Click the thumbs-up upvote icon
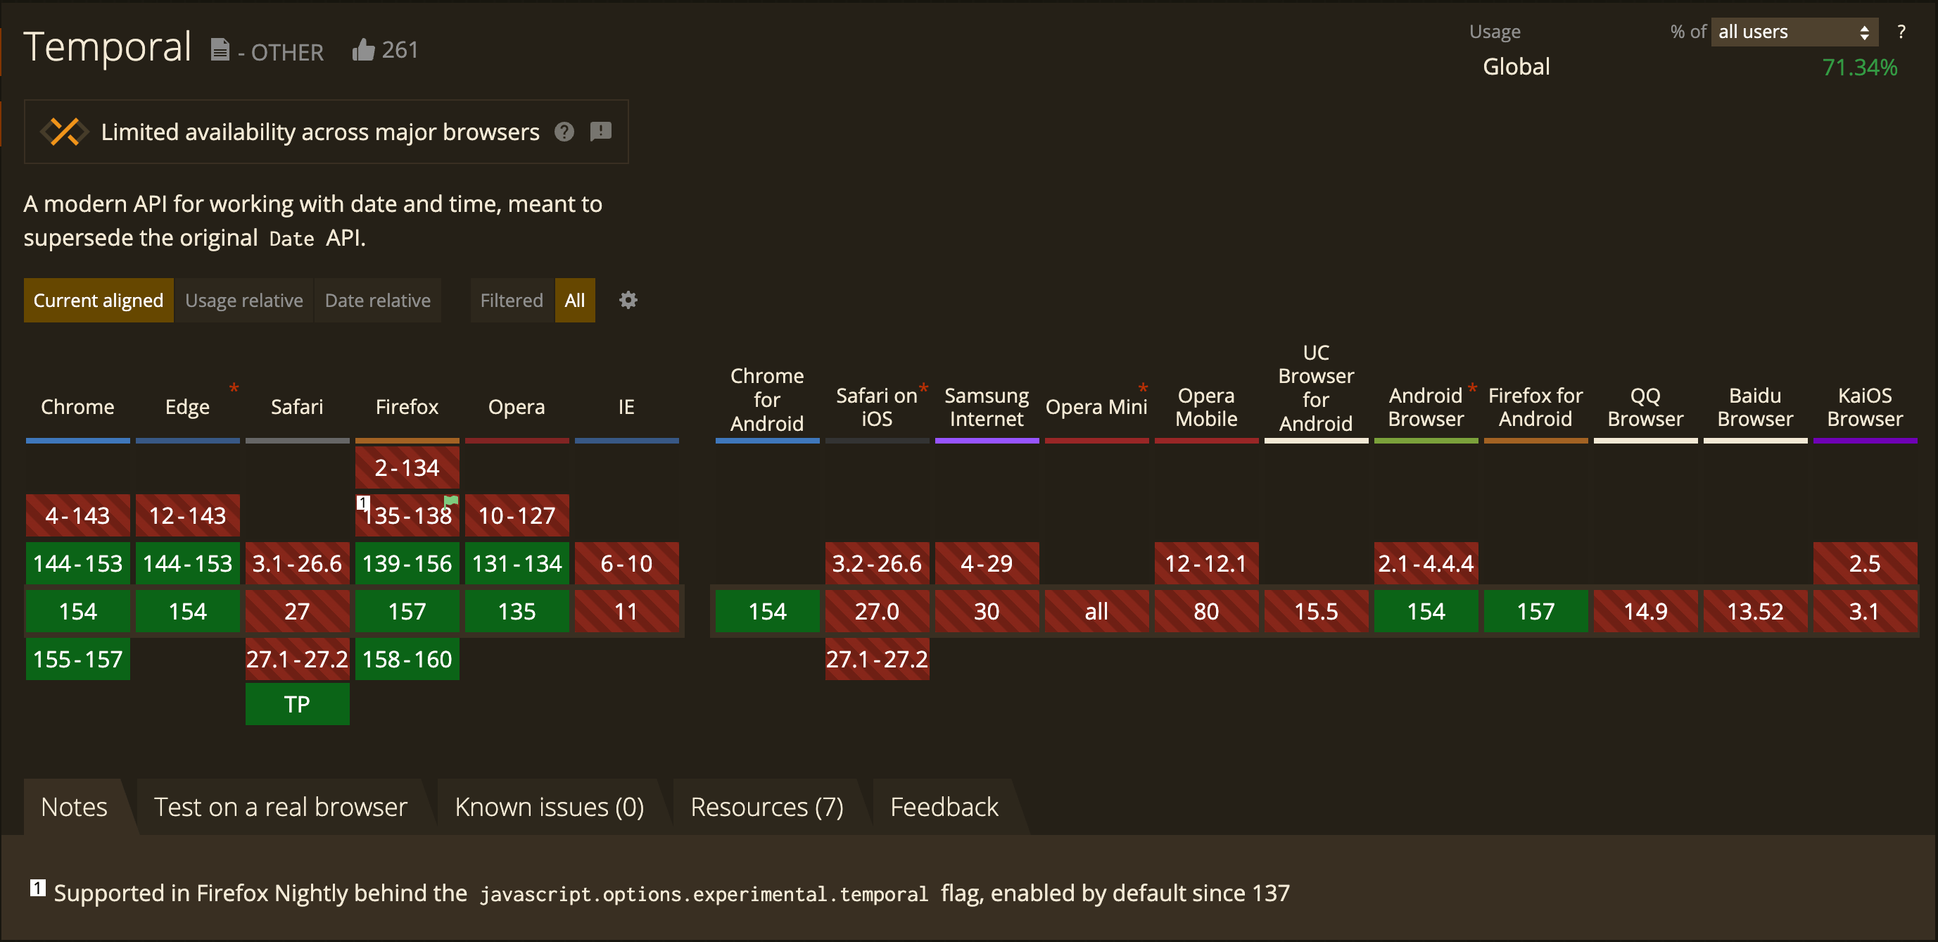This screenshot has width=1938, height=942. tap(362, 50)
